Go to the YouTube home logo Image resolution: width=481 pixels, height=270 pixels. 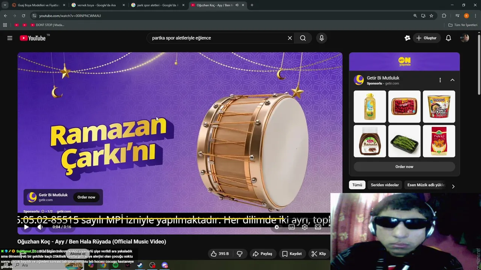pyautogui.click(x=33, y=38)
